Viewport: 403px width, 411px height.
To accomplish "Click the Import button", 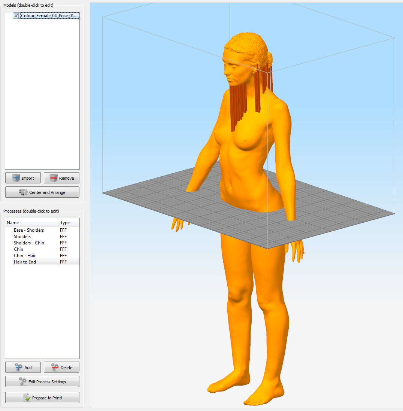I will coord(23,178).
